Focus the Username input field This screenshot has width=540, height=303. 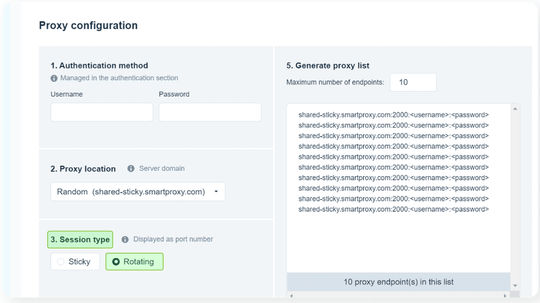pos(102,112)
